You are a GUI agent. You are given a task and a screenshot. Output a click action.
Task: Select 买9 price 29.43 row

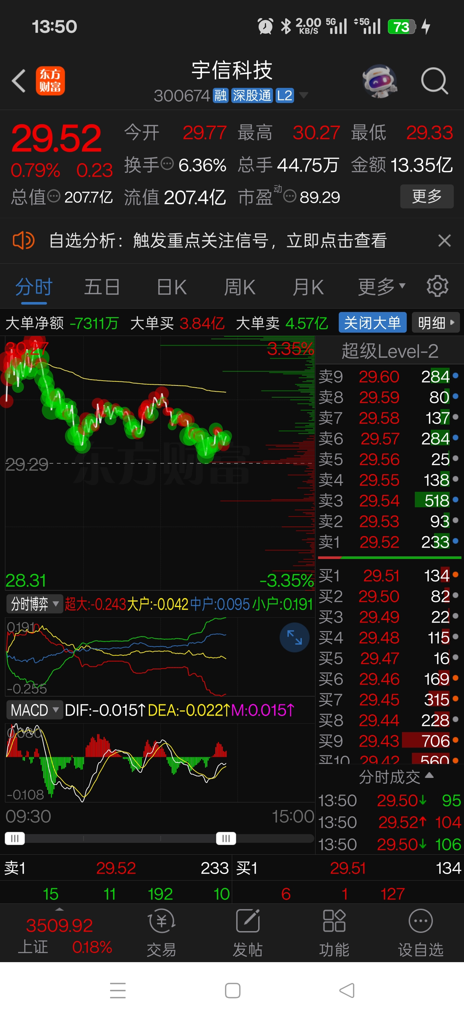[389, 741]
